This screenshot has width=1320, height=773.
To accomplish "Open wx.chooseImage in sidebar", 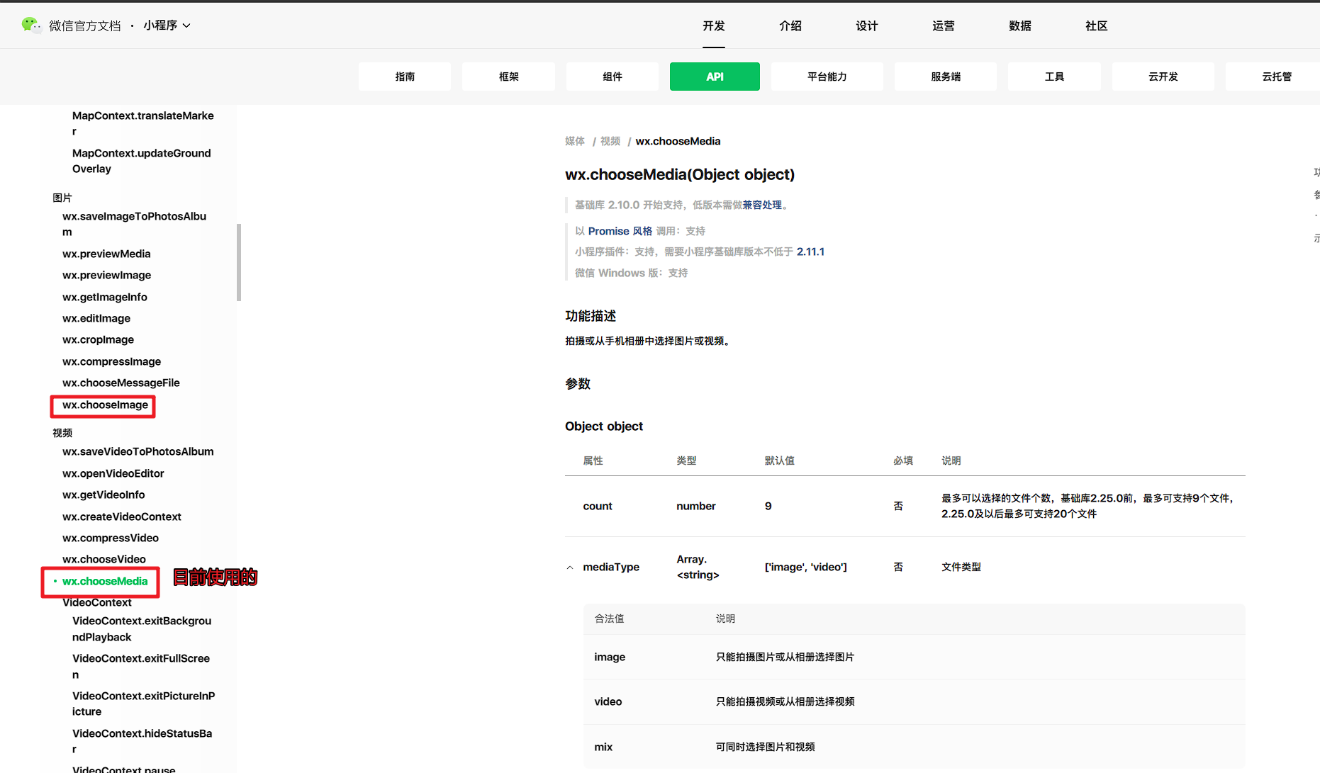I will tap(105, 405).
